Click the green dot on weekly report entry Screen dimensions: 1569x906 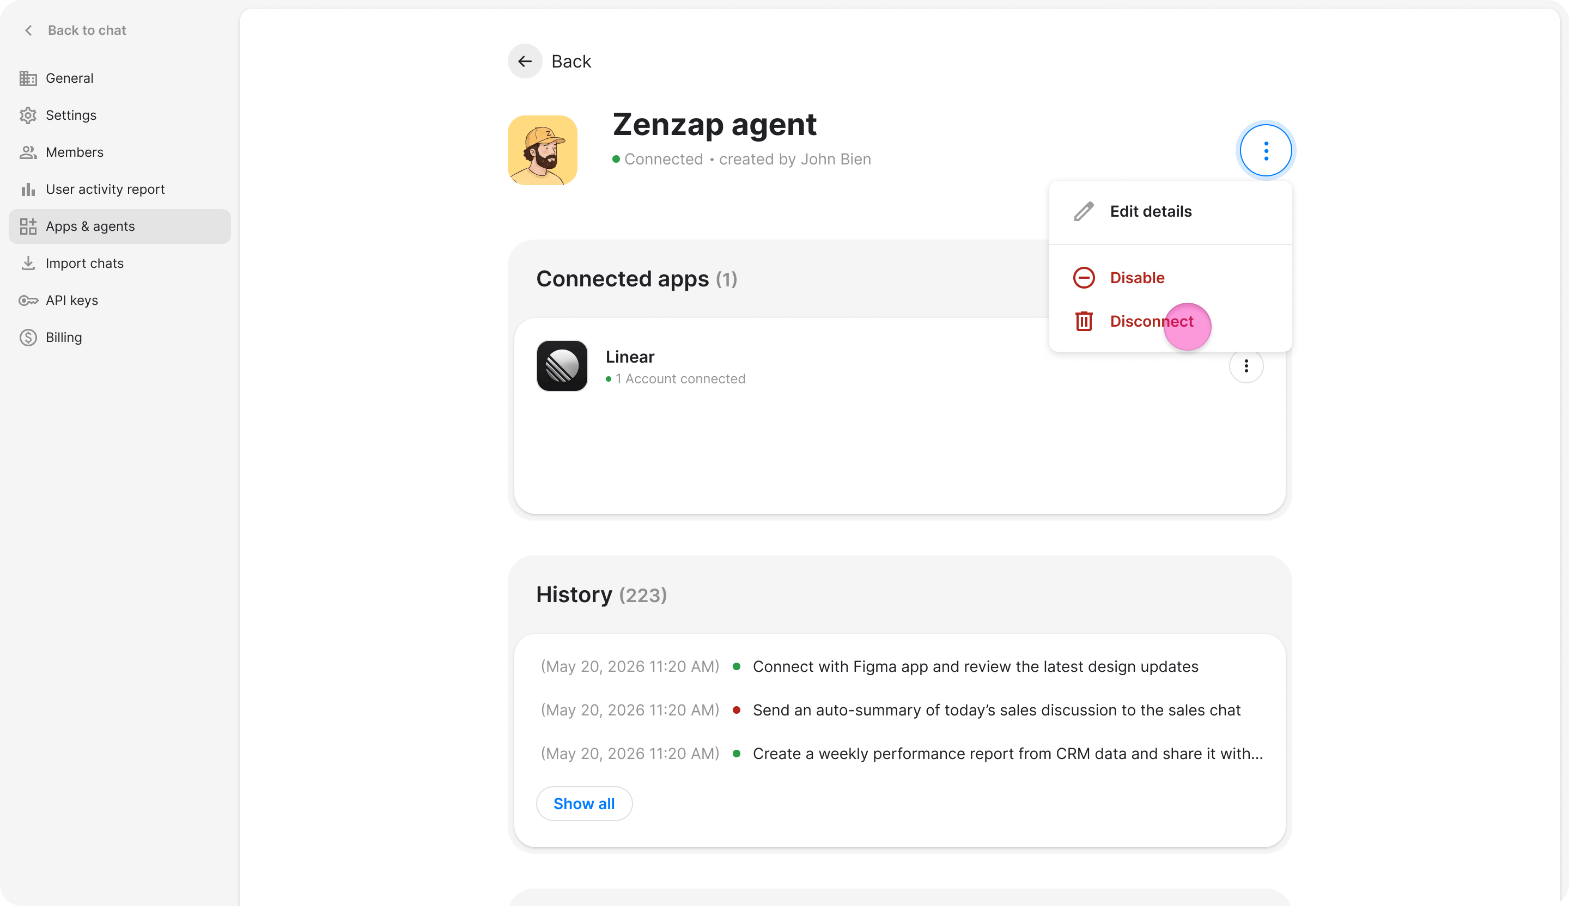[737, 754]
